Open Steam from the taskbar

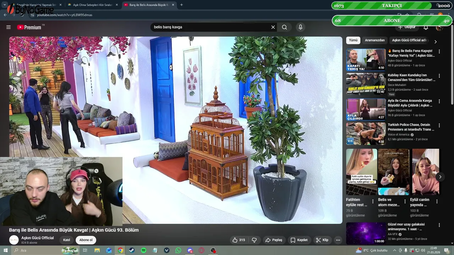[132, 250]
